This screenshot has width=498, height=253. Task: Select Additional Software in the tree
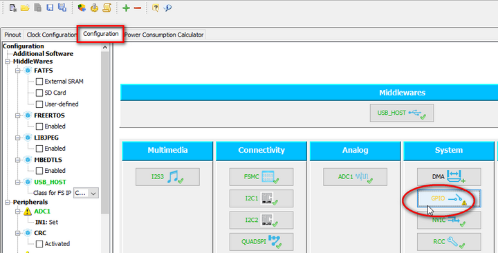point(43,54)
